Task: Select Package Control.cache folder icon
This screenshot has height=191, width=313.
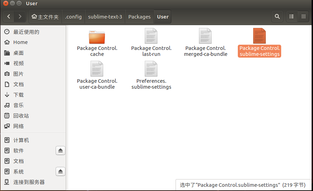Action: pyautogui.click(x=97, y=37)
